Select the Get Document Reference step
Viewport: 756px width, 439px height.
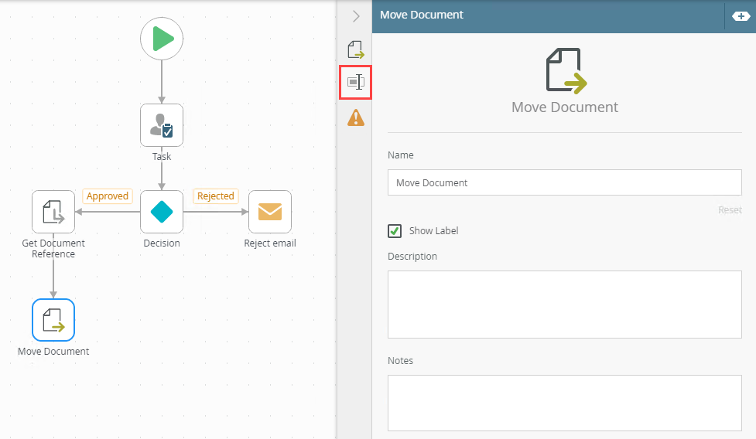53,212
